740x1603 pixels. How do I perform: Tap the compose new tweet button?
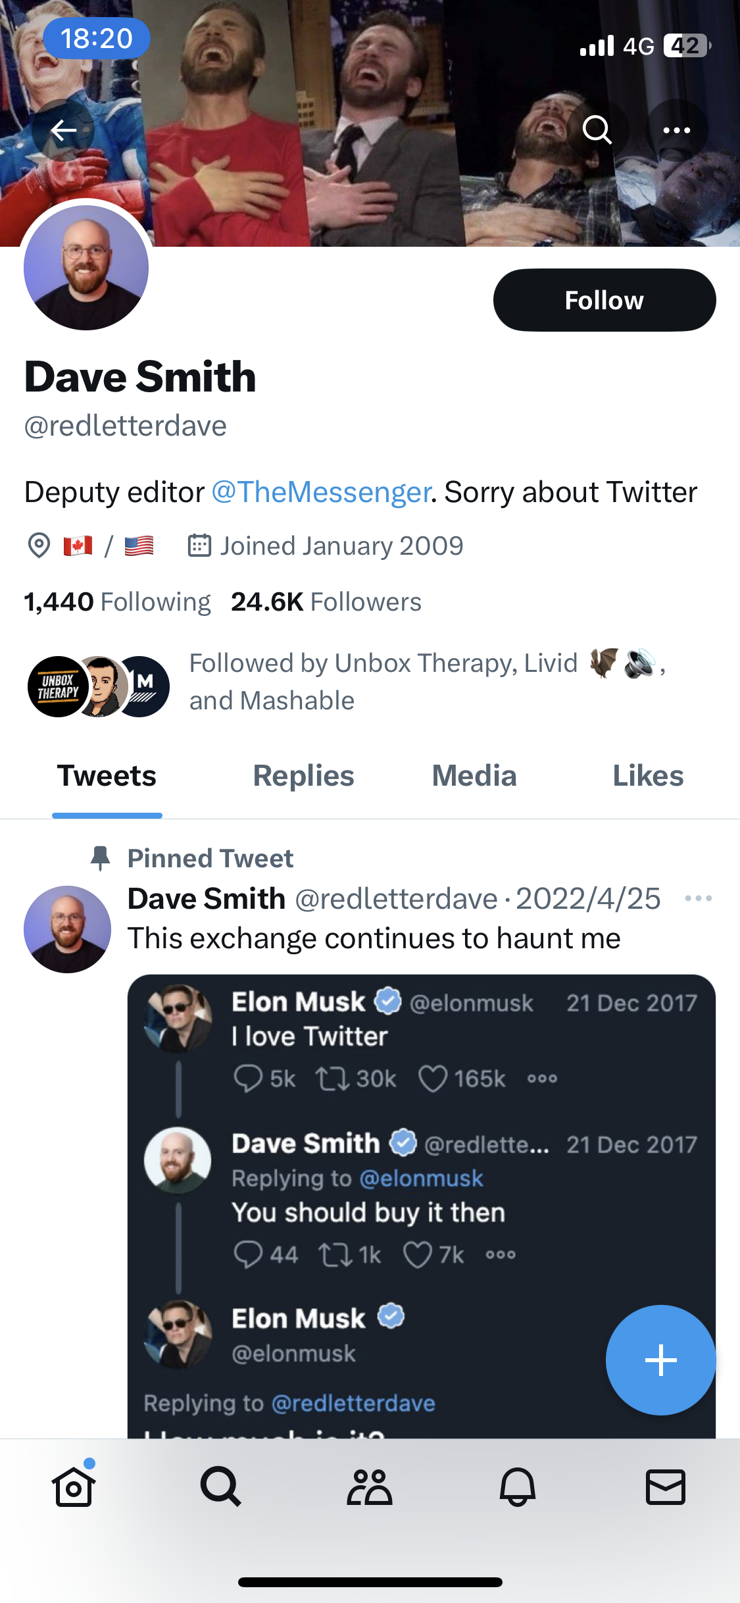(x=660, y=1360)
